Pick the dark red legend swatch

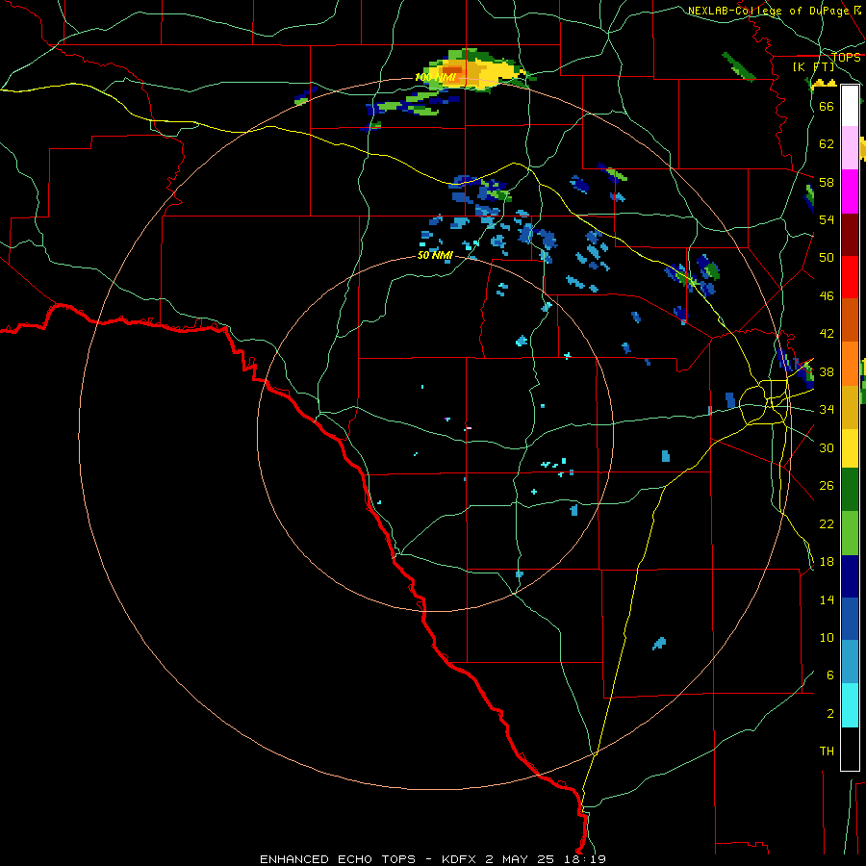[850, 235]
